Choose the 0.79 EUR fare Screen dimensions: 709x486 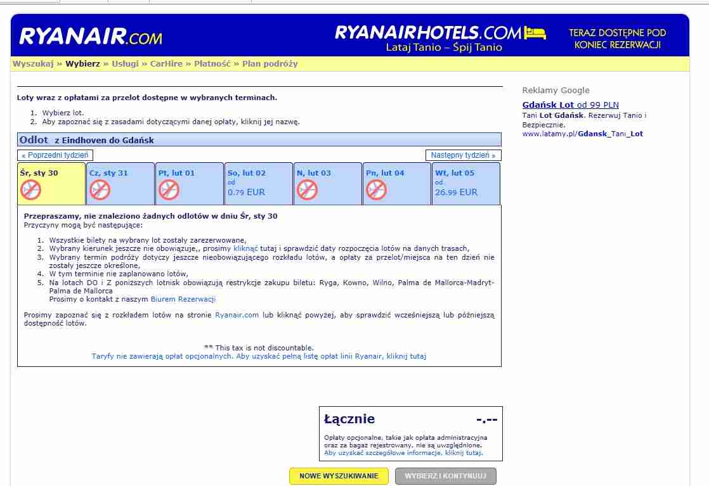tap(247, 193)
